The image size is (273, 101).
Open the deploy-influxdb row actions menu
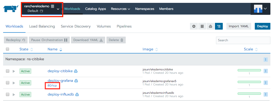coord(265,95)
